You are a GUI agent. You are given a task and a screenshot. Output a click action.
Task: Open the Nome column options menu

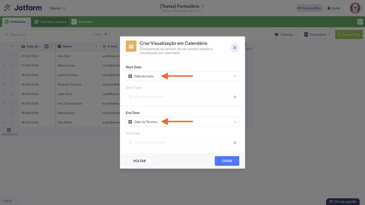[96, 46]
